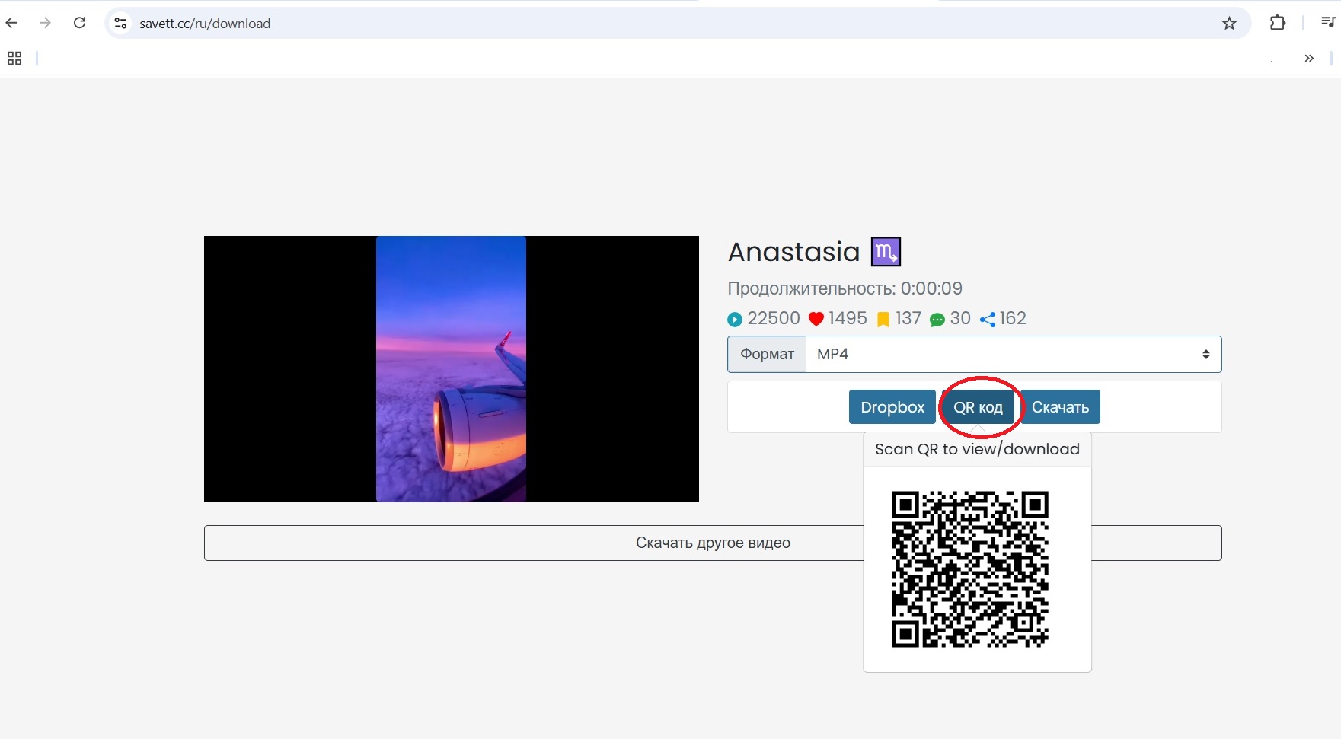The height and width of the screenshot is (739, 1341).
Task: Open the apps grid in bookmarks bar
Action: [x=14, y=59]
